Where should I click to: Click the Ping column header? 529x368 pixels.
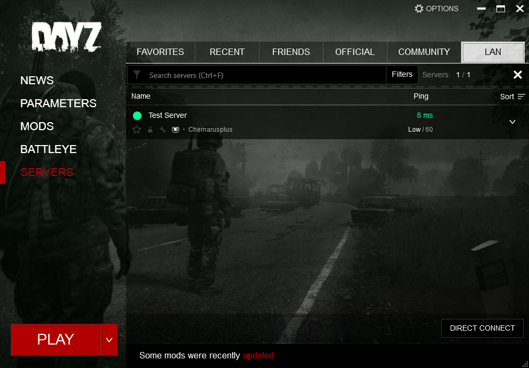click(x=421, y=96)
